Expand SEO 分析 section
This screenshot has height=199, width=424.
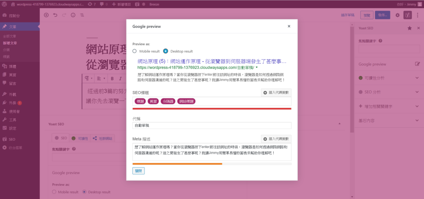[389, 92]
